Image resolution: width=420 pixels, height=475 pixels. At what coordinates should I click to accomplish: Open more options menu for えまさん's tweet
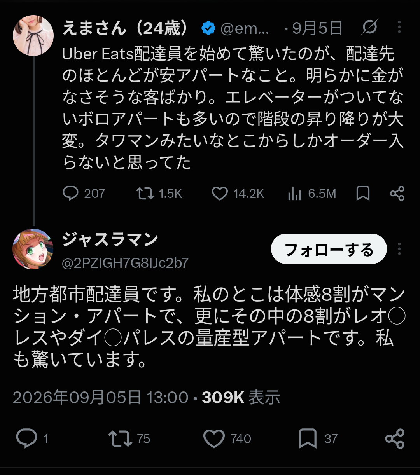click(399, 27)
